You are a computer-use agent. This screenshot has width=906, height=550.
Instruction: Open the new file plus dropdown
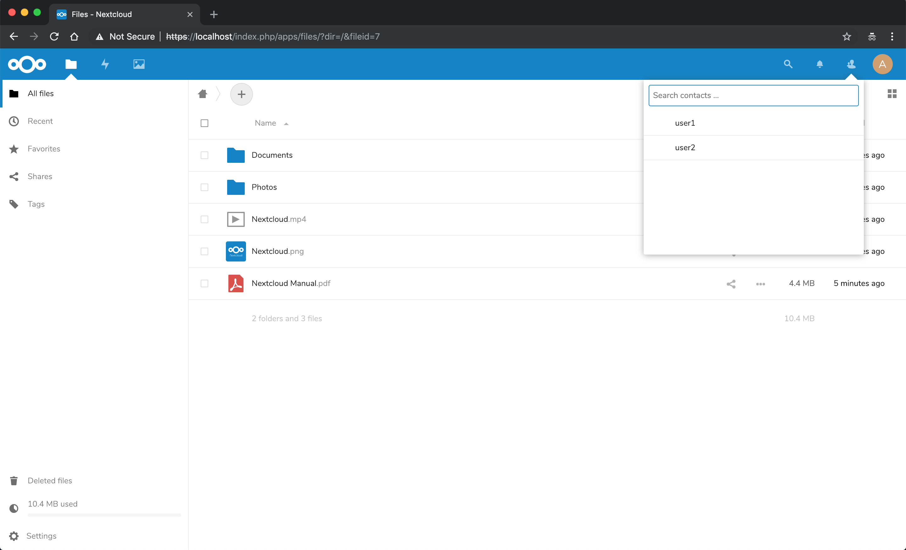coord(241,94)
